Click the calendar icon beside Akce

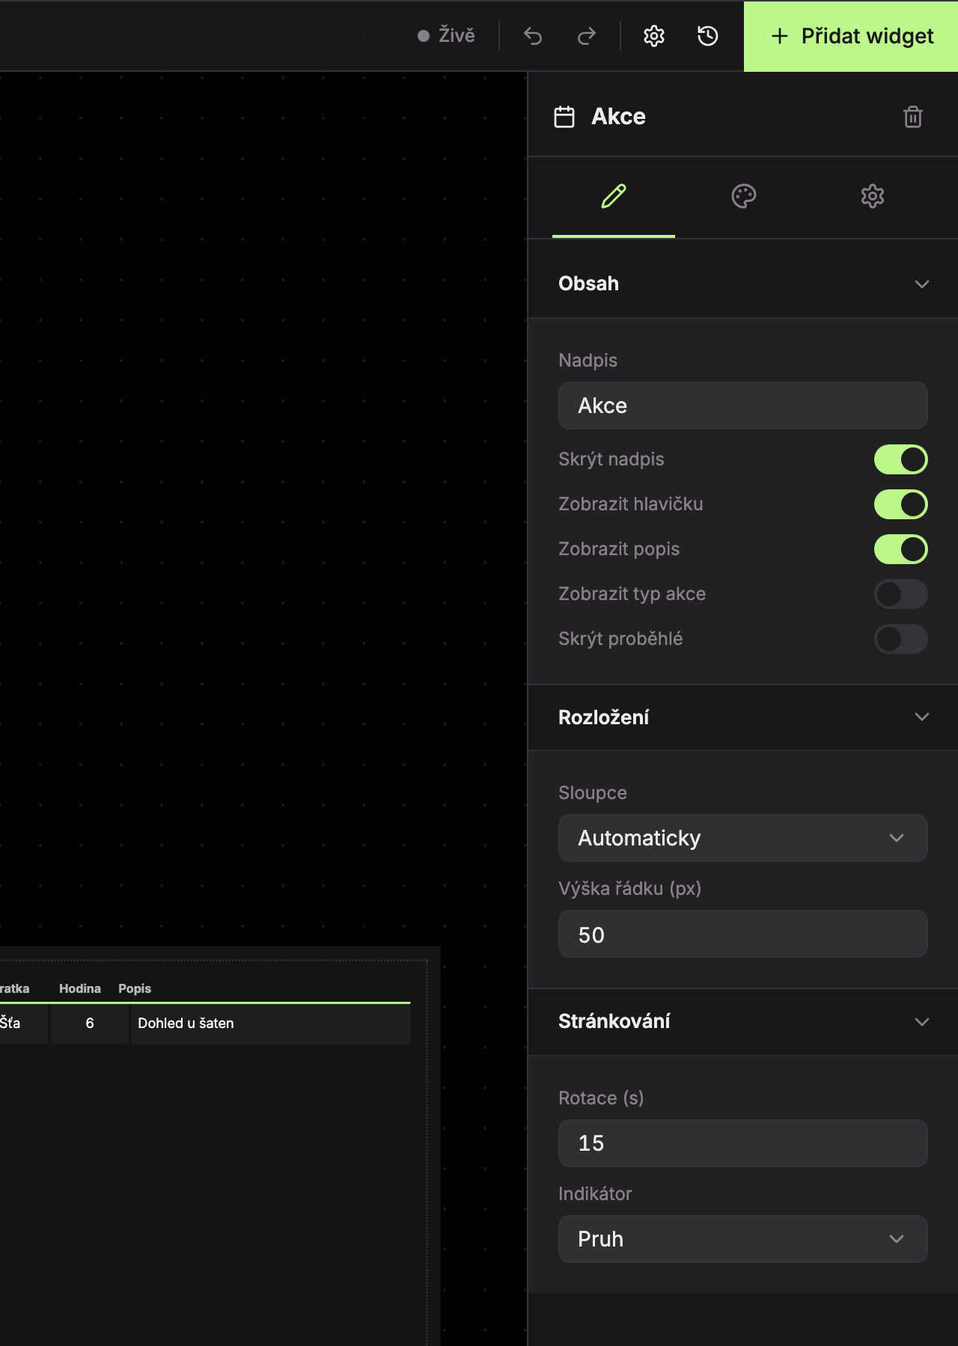click(564, 117)
